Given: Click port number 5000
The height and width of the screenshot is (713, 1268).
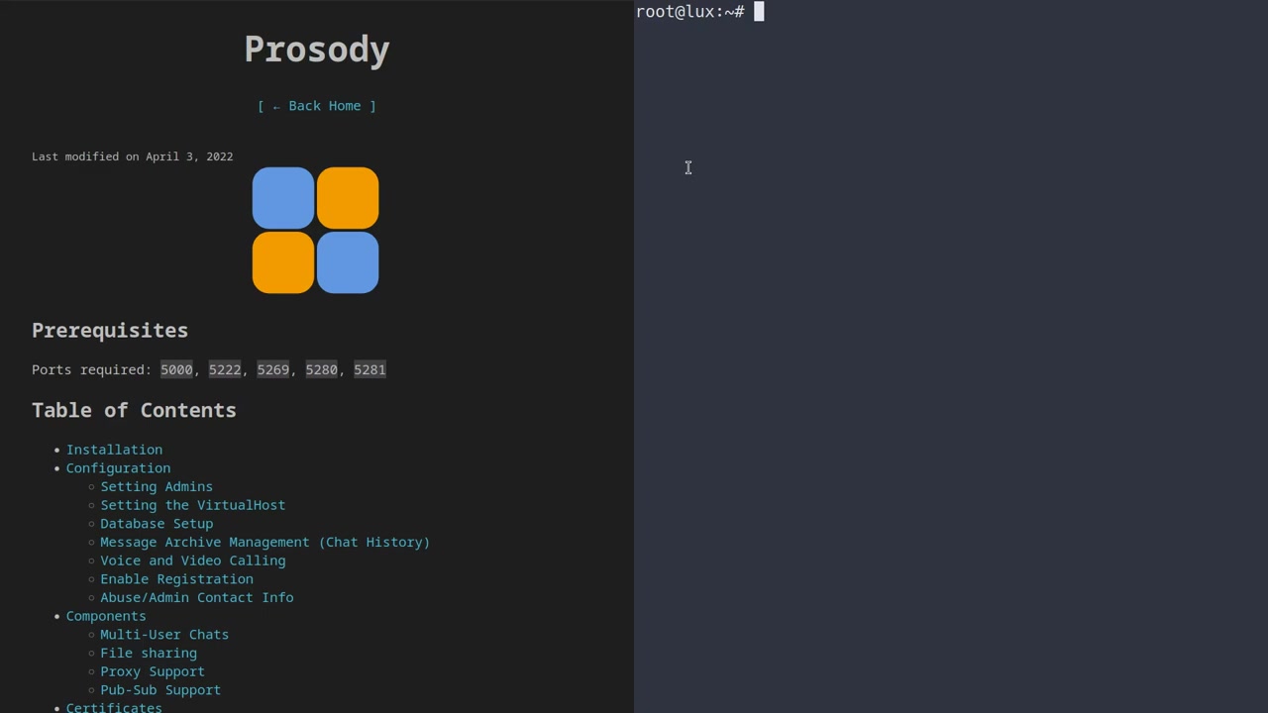Looking at the screenshot, I should click(x=176, y=369).
